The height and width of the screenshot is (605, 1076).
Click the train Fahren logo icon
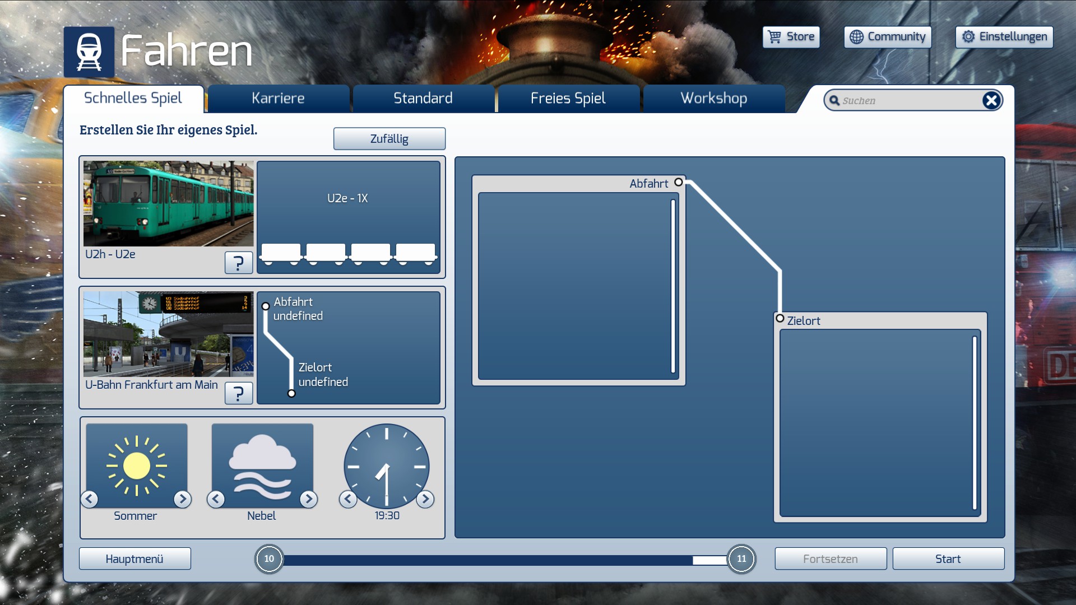click(x=89, y=52)
